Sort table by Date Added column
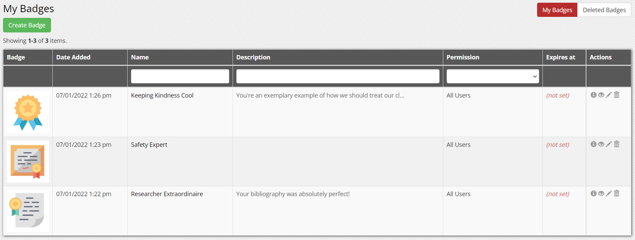 73,57
